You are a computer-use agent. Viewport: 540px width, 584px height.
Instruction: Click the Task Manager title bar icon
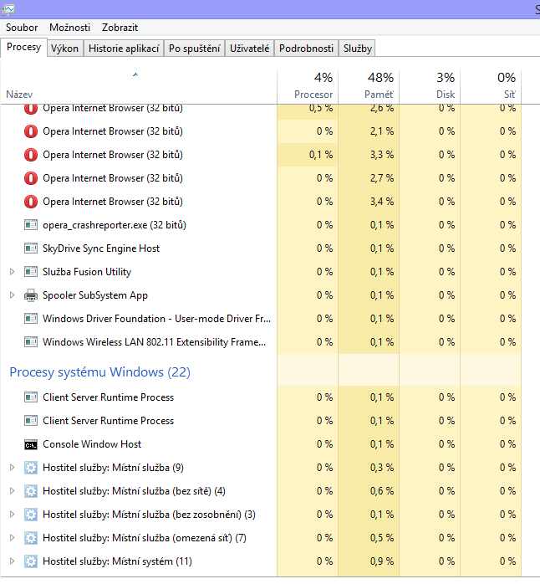tap(8, 8)
